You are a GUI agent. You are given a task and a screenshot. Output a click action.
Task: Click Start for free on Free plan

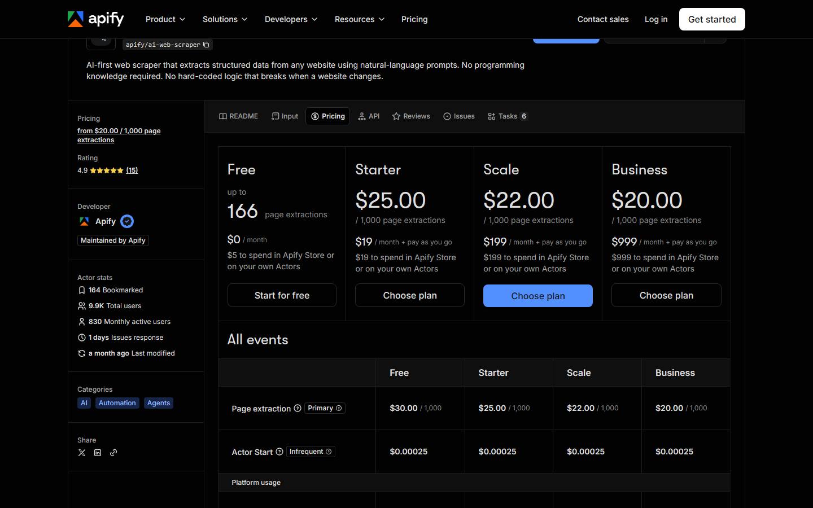[x=282, y=295]
